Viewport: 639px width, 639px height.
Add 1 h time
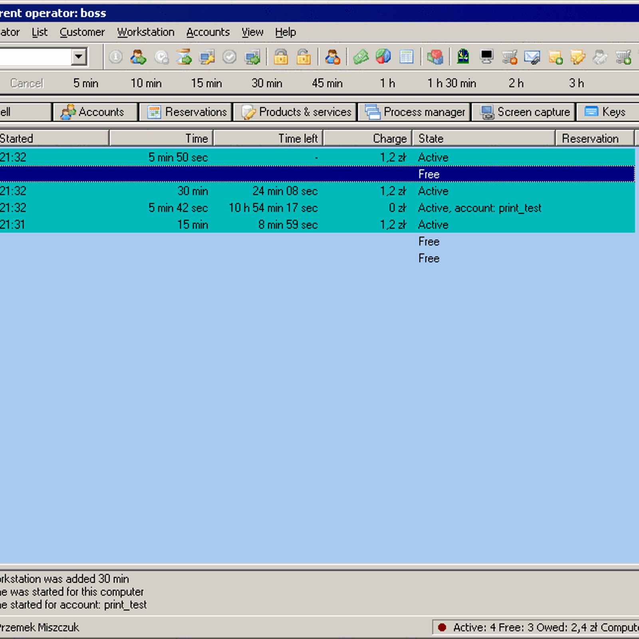(x=387, y=83)
